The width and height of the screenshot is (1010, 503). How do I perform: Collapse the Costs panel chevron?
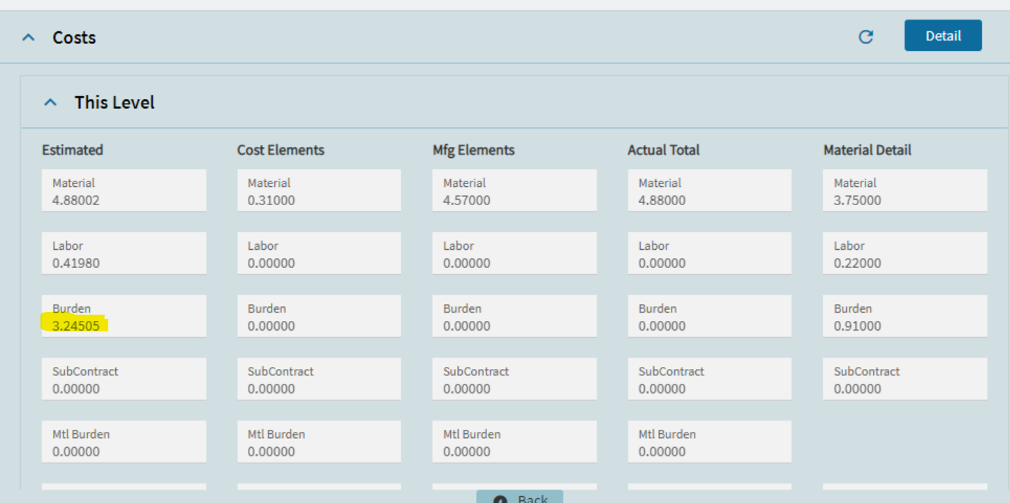(x=28, y=38)
